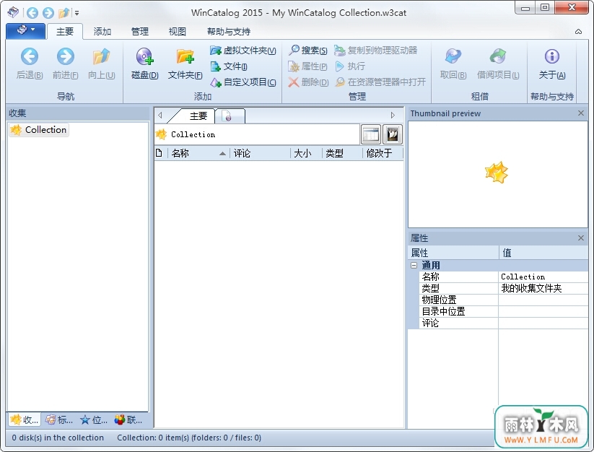Select the 目录中位置 property row
This screenshot has width=594, height=452.
point(504,311)
